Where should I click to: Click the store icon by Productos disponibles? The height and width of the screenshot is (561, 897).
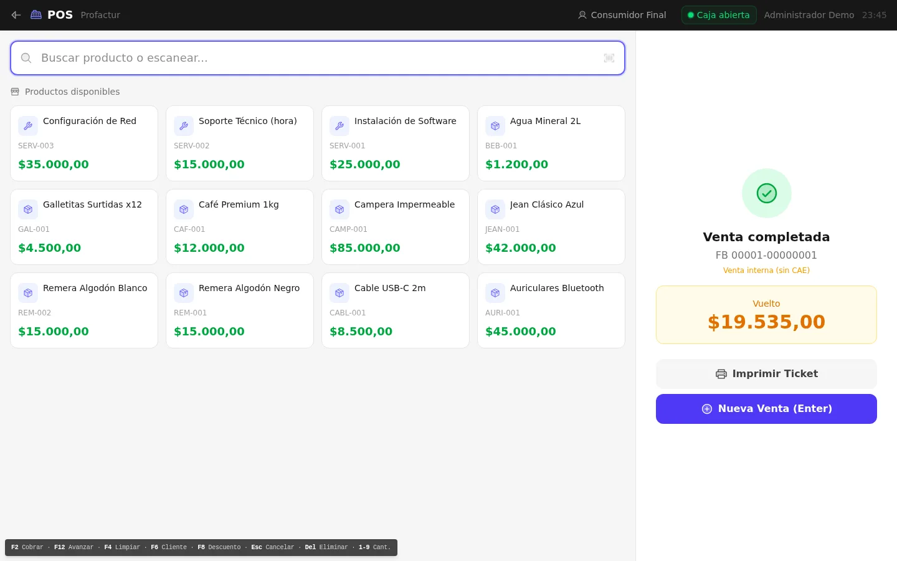[x=15, y=92]
